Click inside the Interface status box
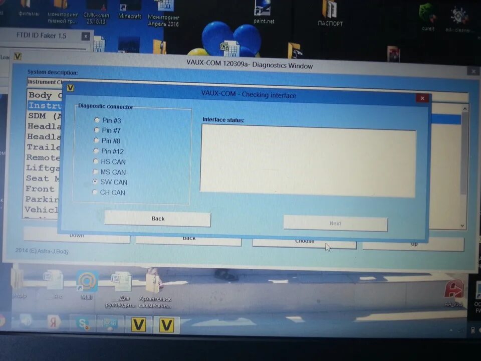The image size is (481, 361). 308,161
